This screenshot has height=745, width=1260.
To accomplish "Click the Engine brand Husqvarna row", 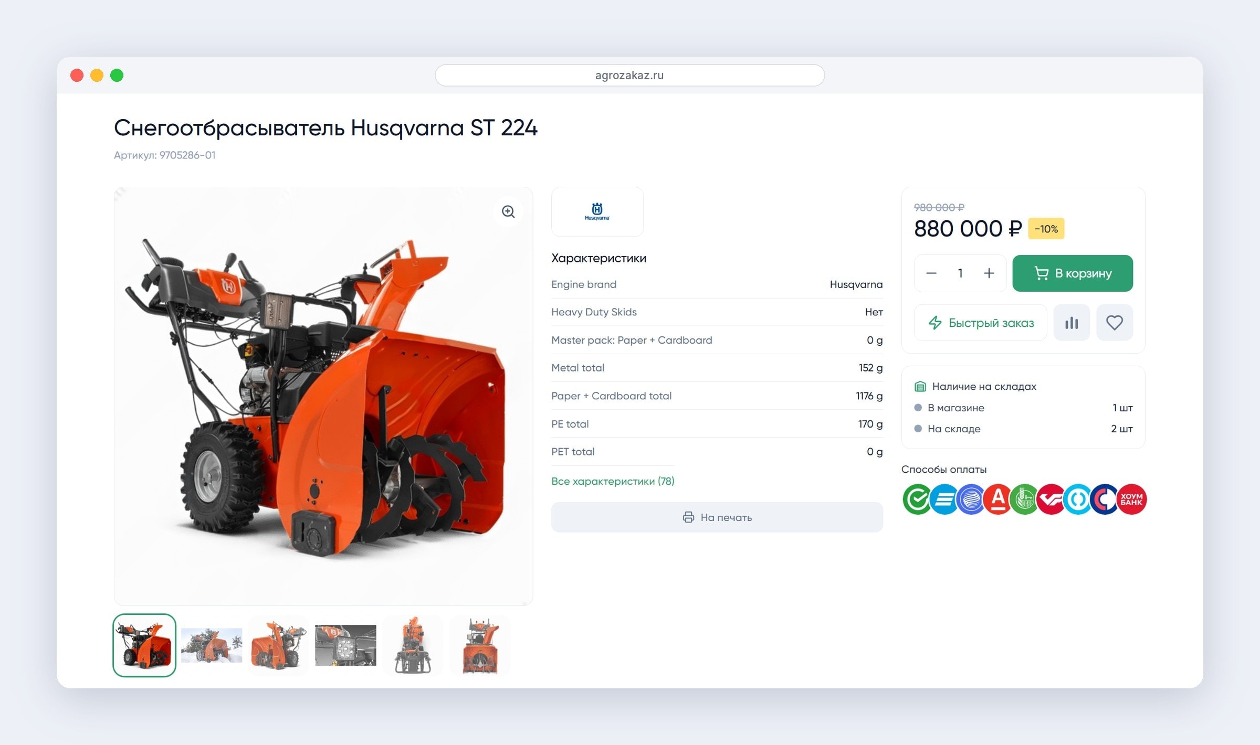I will click(717, 284).
